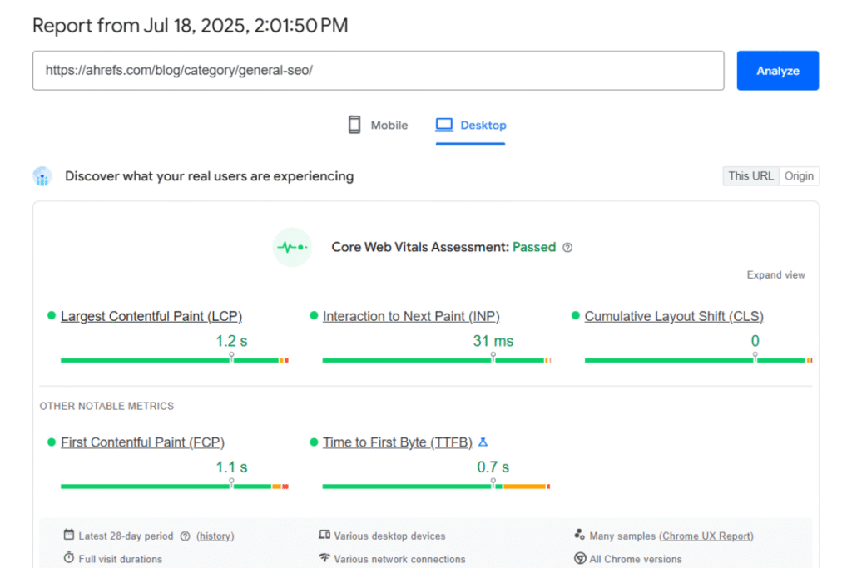This screenshot has width=852, height=568.
Task: Open the Interaction to Next Paint (INP) link
Action: click(411, 316)
